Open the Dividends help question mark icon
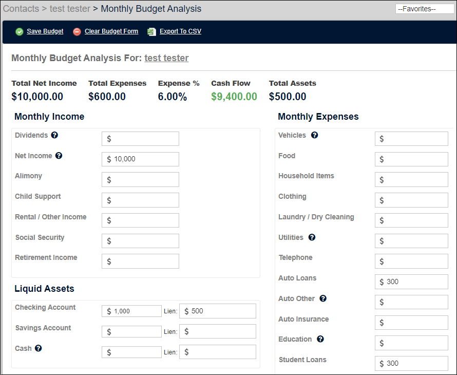 tap(54, 135)
